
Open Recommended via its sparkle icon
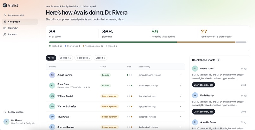pos(5,15)
